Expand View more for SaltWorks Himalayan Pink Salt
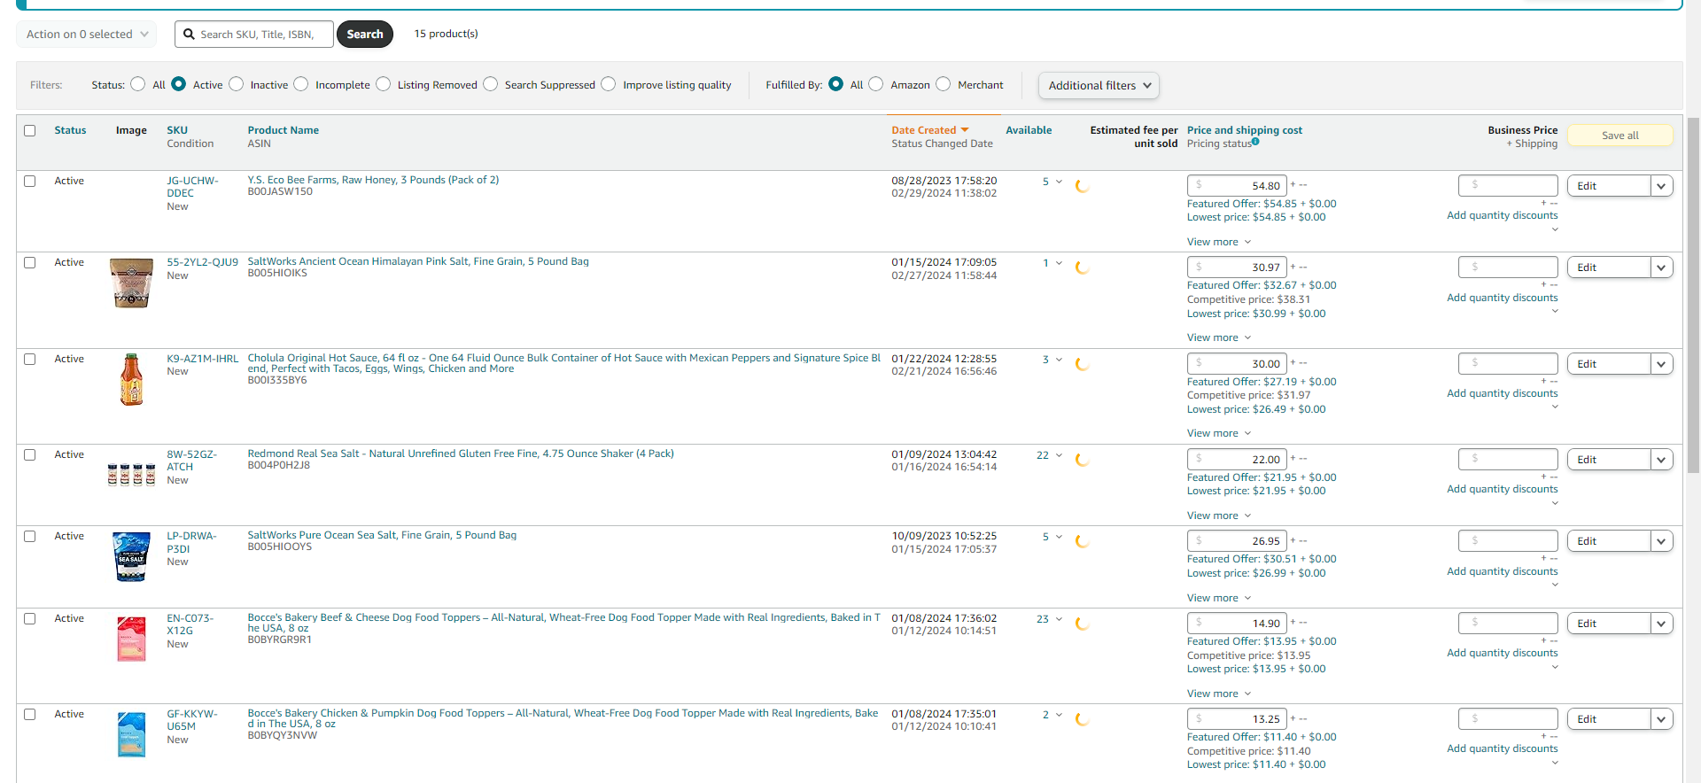Viewport: 1701px width, 783px height. (1219, 337)
